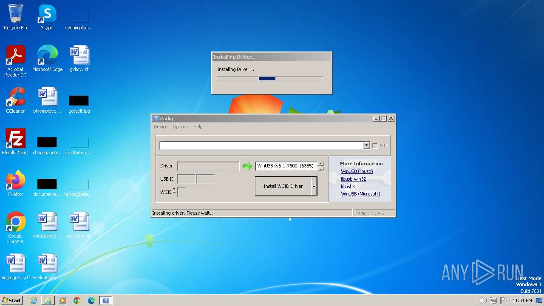Minimize the Zadig window
This screenshot has width=544, height=306.
(376, 119)
